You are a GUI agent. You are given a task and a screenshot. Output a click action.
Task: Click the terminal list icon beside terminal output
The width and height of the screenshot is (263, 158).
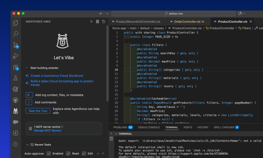pos(111,139)
